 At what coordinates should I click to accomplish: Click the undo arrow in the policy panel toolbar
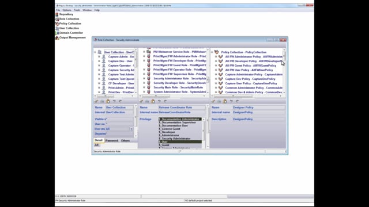click(231, 101)
